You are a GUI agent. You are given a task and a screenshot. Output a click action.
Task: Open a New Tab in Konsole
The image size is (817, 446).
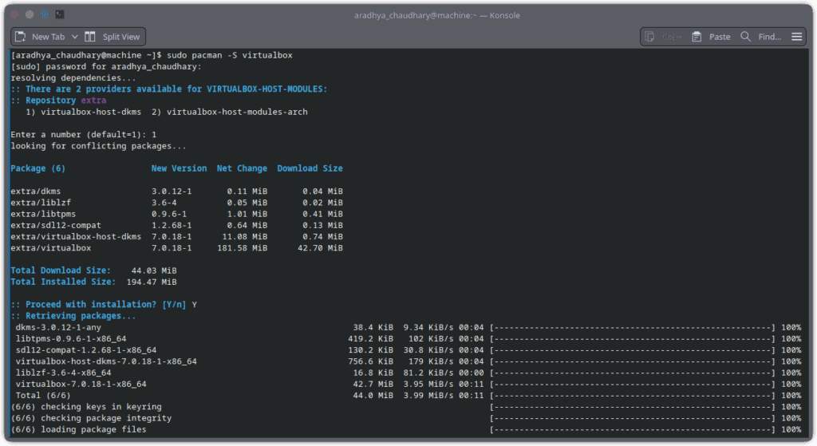pos(40,37)
